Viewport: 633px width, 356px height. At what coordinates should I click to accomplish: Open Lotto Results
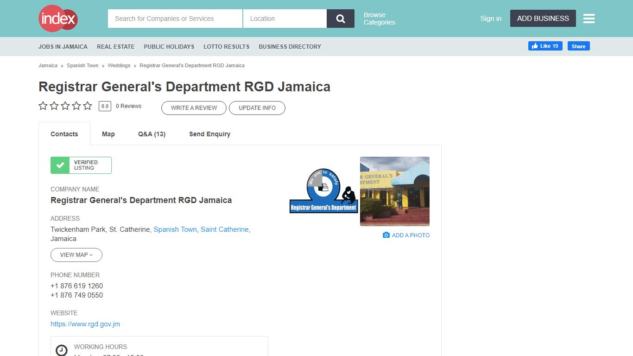pos(227,46)
